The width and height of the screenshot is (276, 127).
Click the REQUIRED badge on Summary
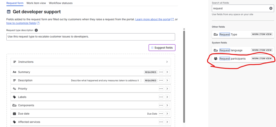(151, 72)
